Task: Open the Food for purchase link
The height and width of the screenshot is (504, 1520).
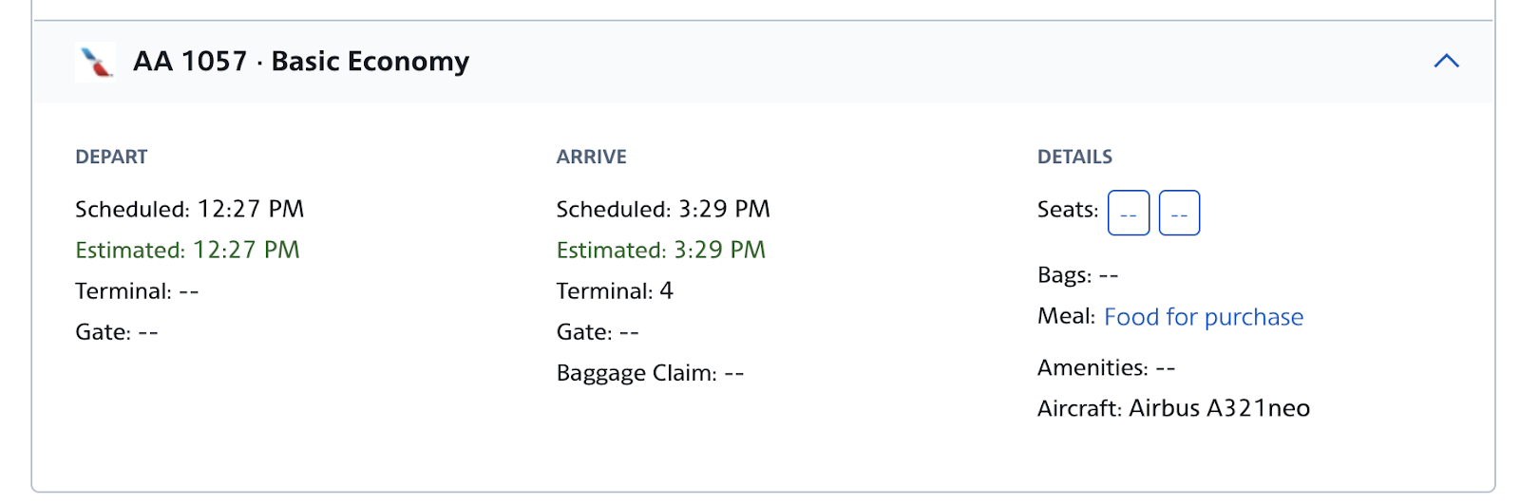Action: tap(1204, 317)
